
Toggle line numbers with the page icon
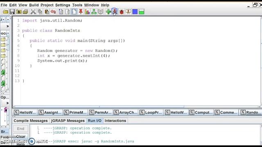tap(74, 12)
